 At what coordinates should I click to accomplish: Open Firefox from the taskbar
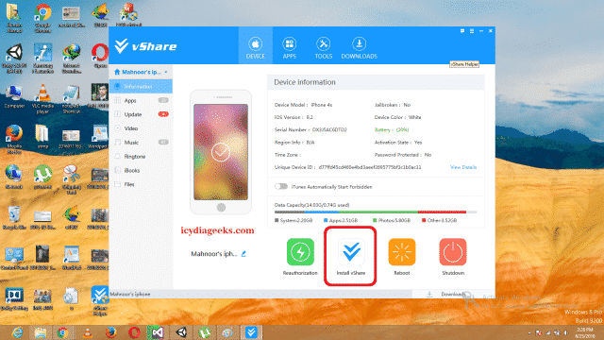coord(111,332)
